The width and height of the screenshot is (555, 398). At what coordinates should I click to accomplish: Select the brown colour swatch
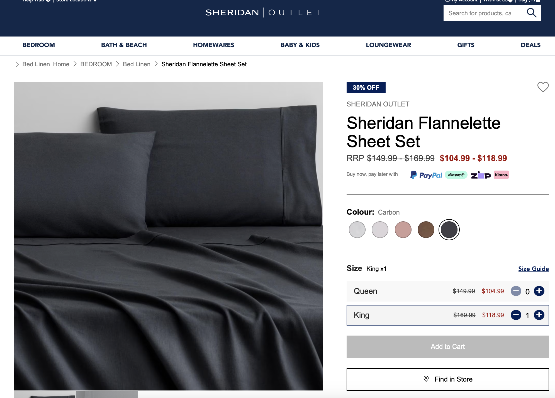point(426,230)
